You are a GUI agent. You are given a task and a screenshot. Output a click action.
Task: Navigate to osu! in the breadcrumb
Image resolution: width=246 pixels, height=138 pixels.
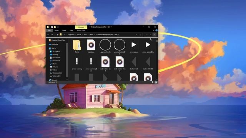click(x=85, y=34)
